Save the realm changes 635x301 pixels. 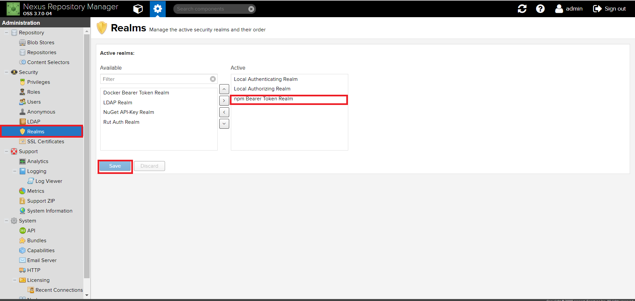point(115,166)
